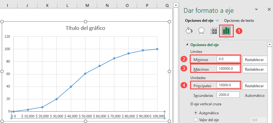Screen dimensions: 273x123
Task: Click the $ 50,000 horizontal axis label
Action: coord(85,116)
